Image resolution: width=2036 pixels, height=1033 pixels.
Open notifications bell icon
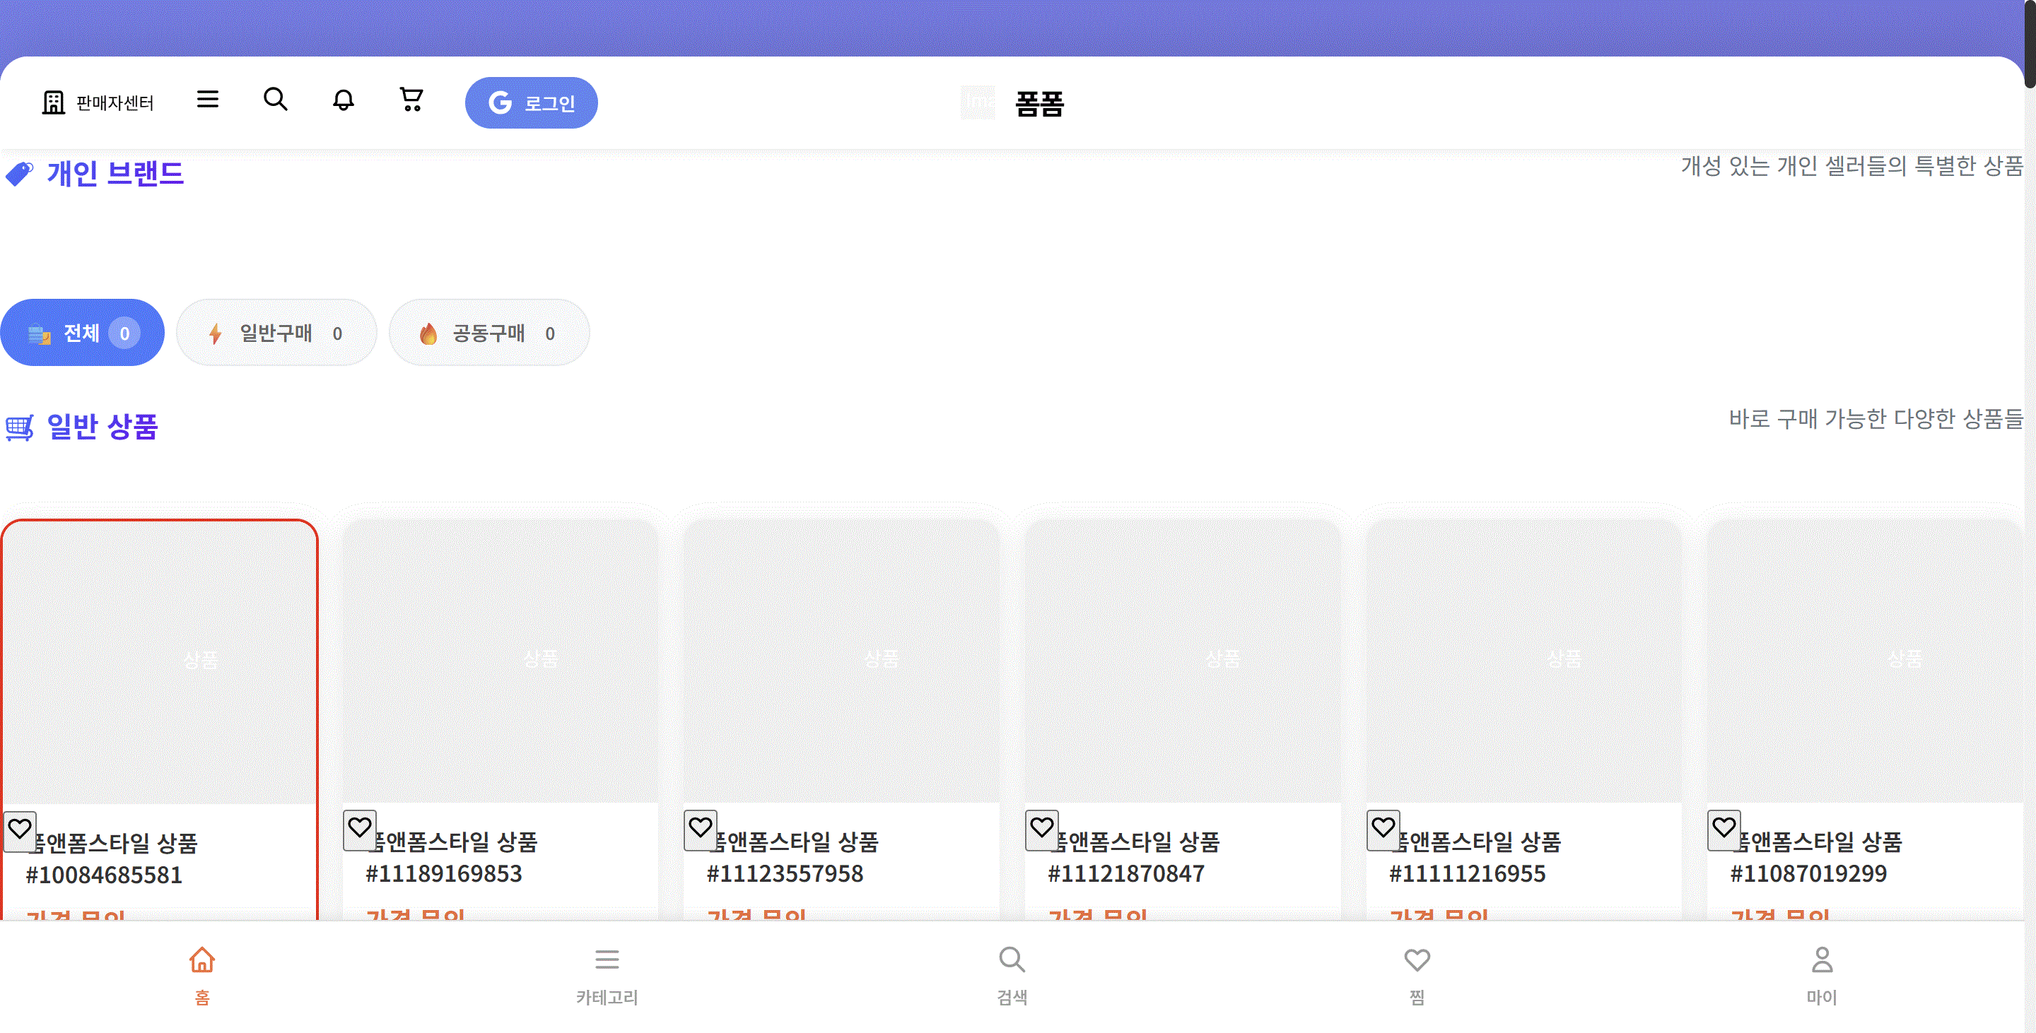pos(343,100)
